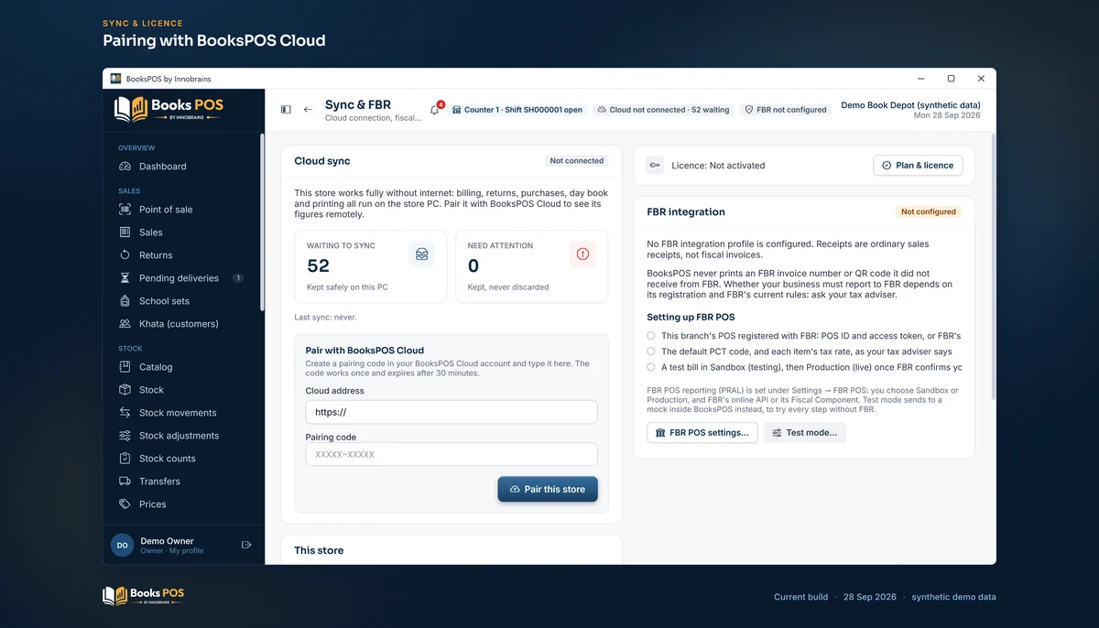Select radio for branch POS registered with FBR
The image size is (1099, 628).
click(x=651, y=336)
